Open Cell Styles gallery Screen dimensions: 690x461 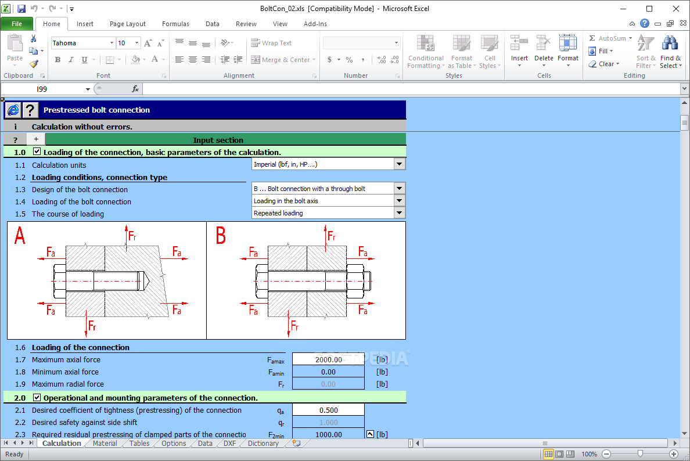click(490, 52)
